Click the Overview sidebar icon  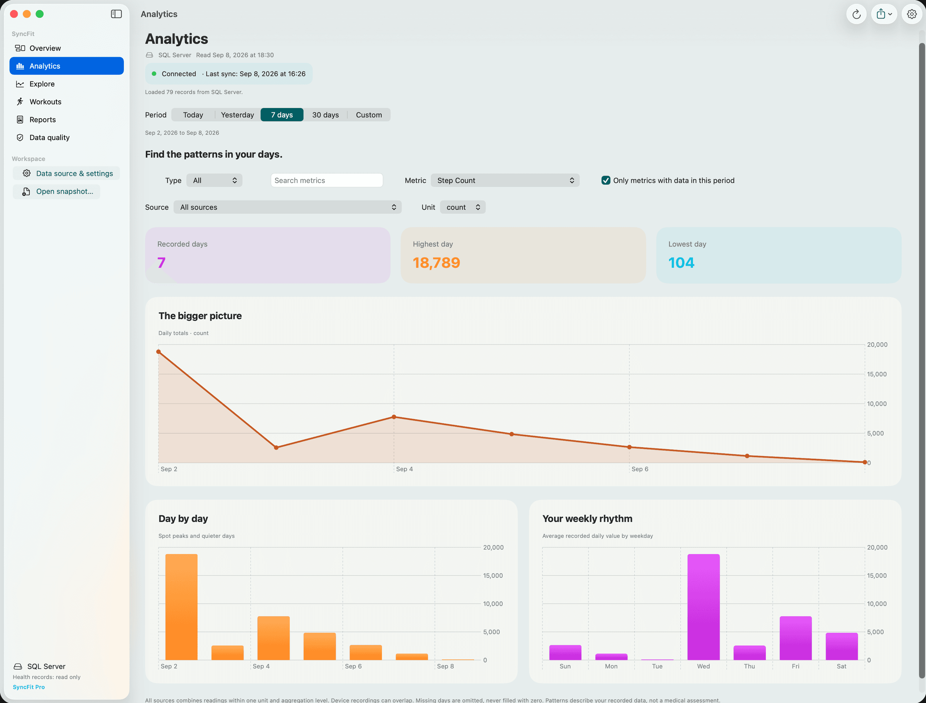point(20,48)
